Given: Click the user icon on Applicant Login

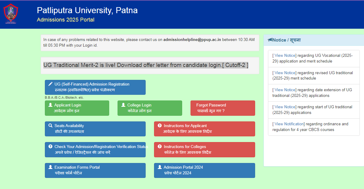Looking at the screenshot, I should pos(50,105).
